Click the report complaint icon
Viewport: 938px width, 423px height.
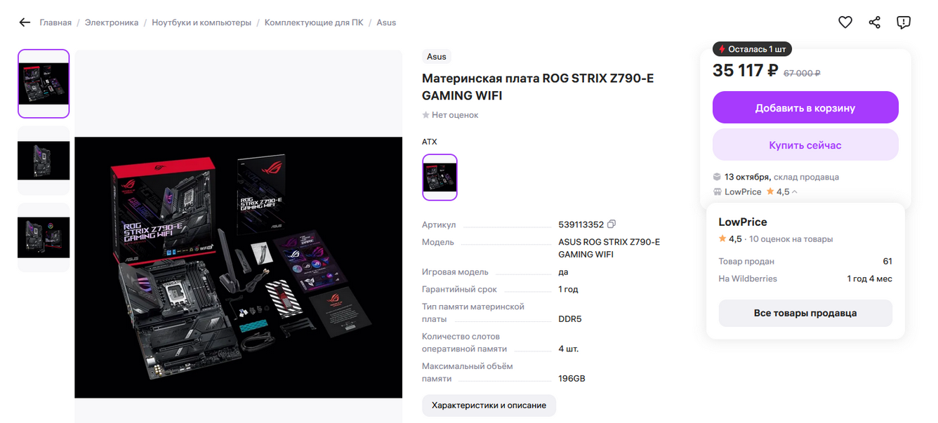(x=904, y=22)
